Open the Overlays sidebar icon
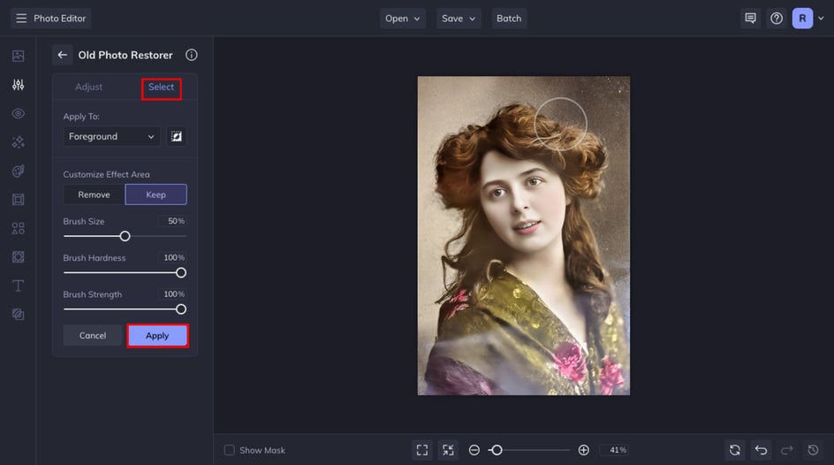The image size is (834, 465). (18, 315)
